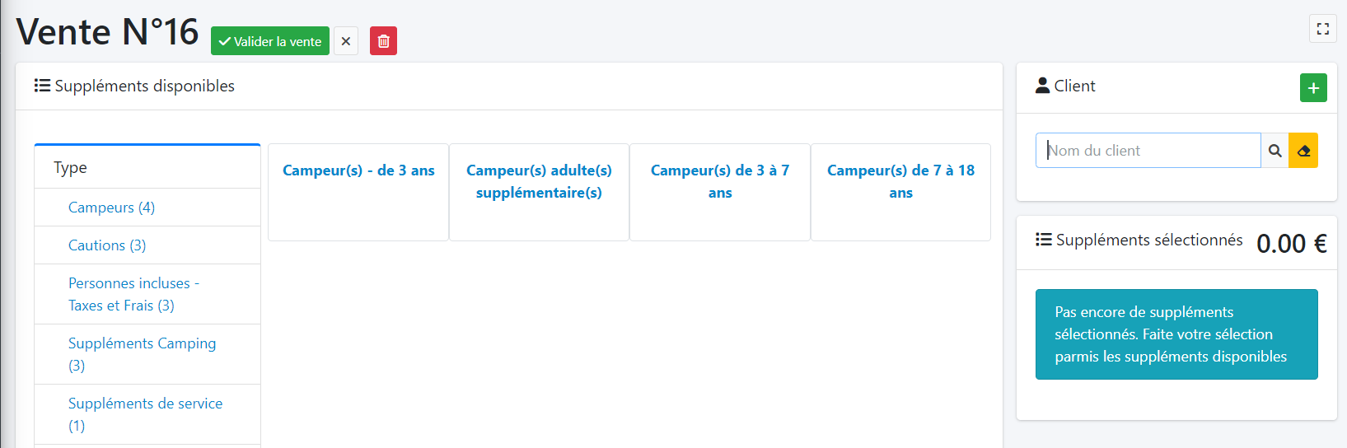Toggle fullscreen mode icon

pyautogui.click(x=1322, y=29)
